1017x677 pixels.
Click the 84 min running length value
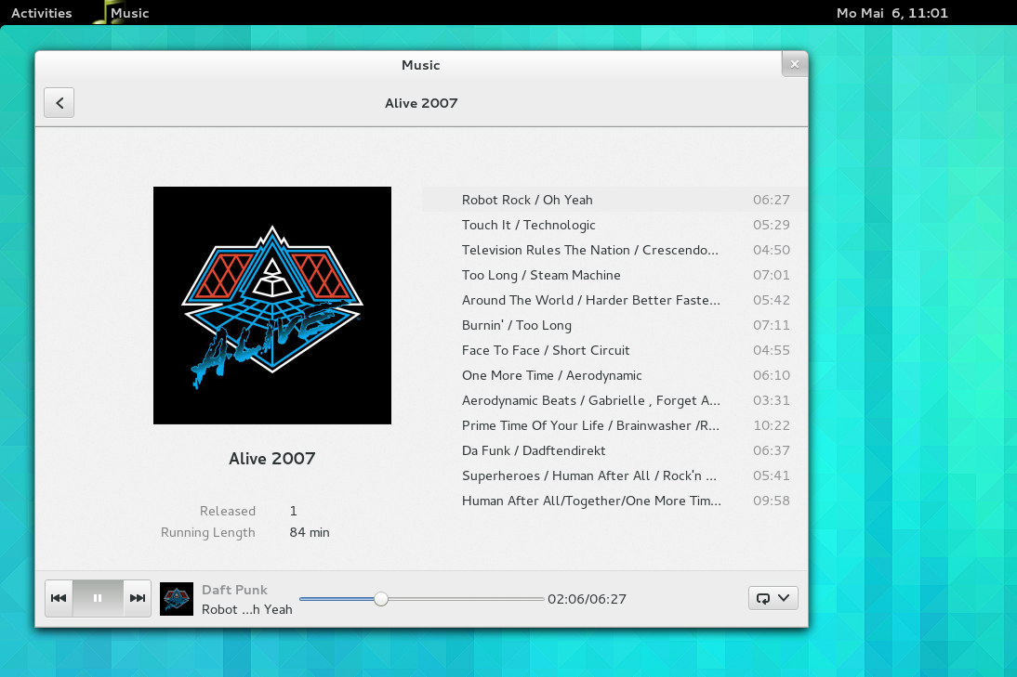(x=310, y=532)
